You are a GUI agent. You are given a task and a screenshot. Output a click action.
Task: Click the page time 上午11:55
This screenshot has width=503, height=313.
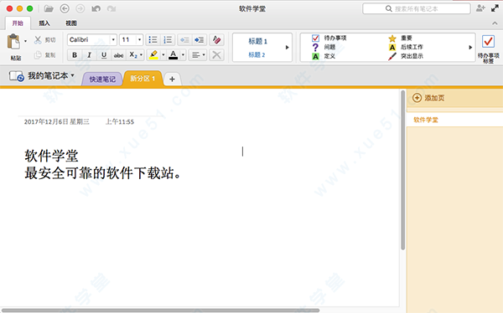click(120, 121)
